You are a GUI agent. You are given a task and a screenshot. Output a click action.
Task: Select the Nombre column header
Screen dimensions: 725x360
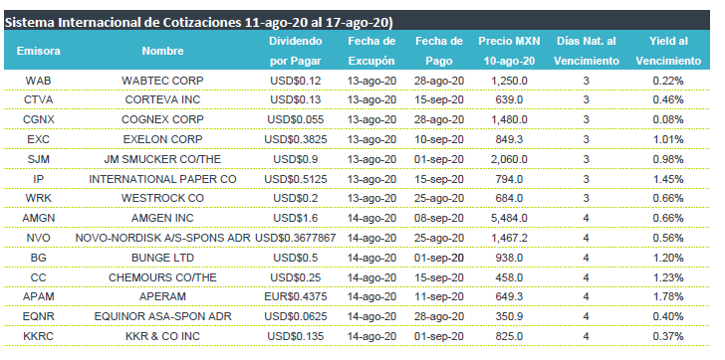[x=162, y=52]
